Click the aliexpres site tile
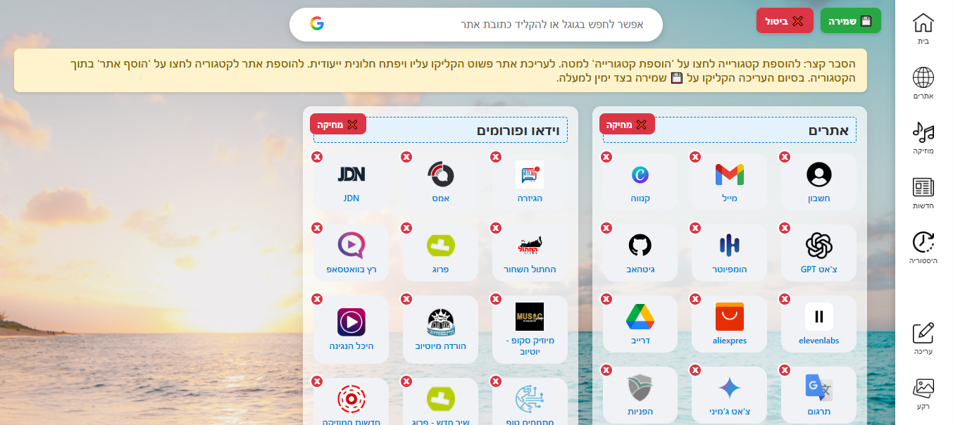Viewport: 953px width, 425px height. coord(729,324)
